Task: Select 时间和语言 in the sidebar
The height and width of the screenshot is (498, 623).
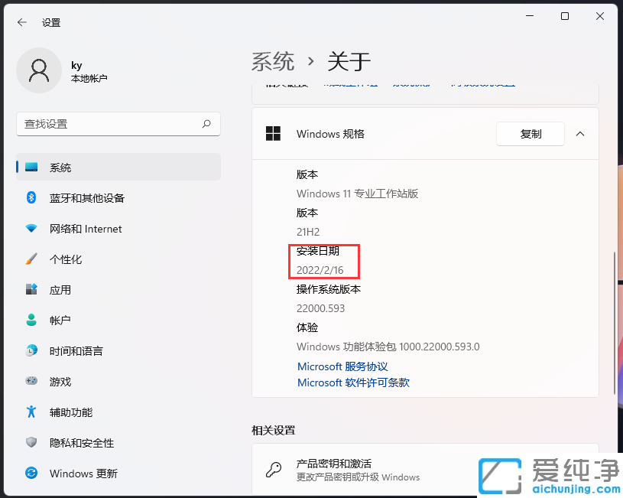Action: tap(76, 350)
